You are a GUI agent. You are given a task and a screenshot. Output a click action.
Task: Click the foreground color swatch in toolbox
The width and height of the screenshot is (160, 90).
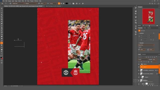point(1,57)
